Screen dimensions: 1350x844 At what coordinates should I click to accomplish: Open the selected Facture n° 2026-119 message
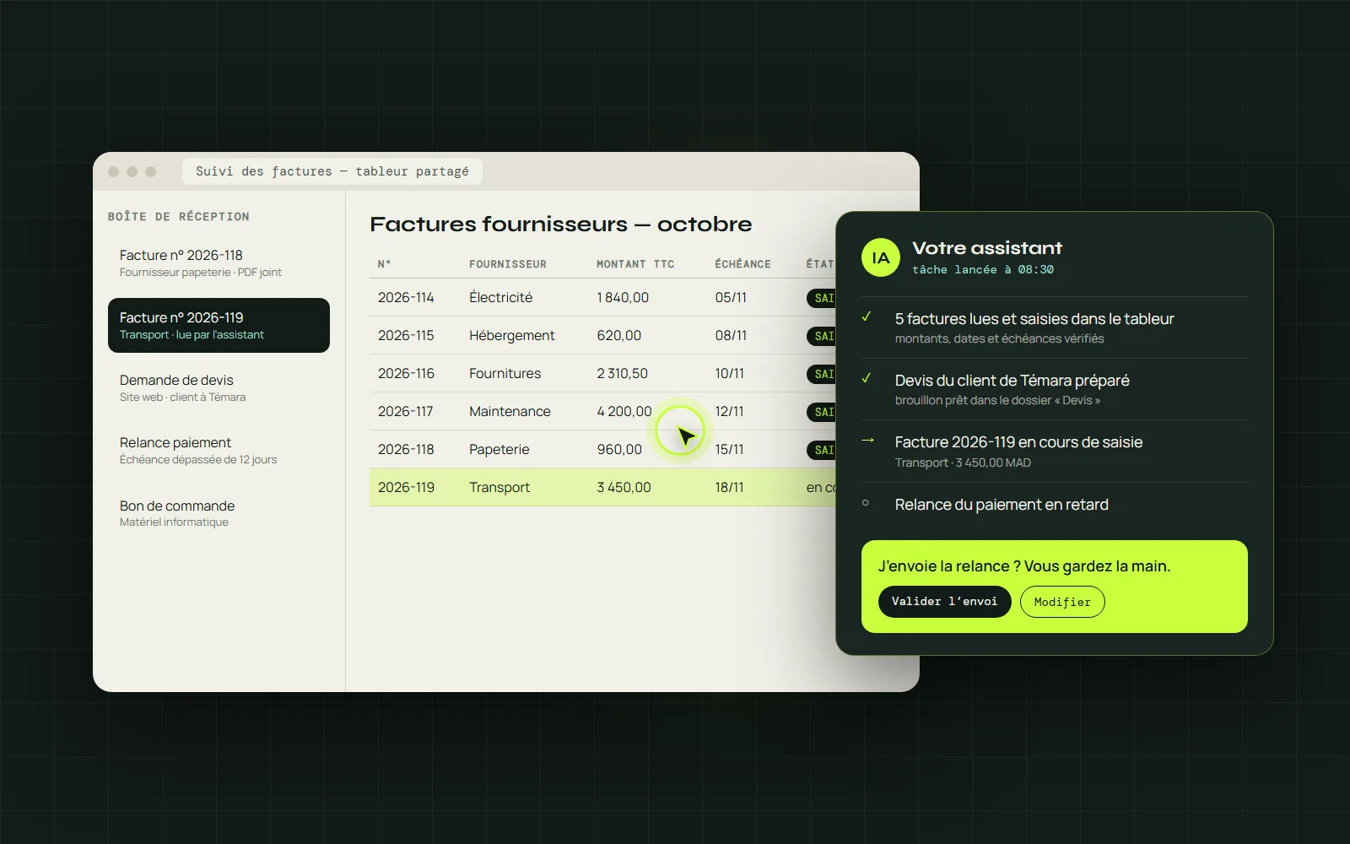pyautogui.click(x=219, y=325)
